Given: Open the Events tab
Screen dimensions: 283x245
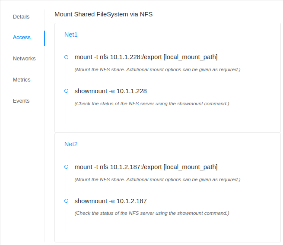Looking at the screenshot, I should pyautogui.click(x=21, y=101).
